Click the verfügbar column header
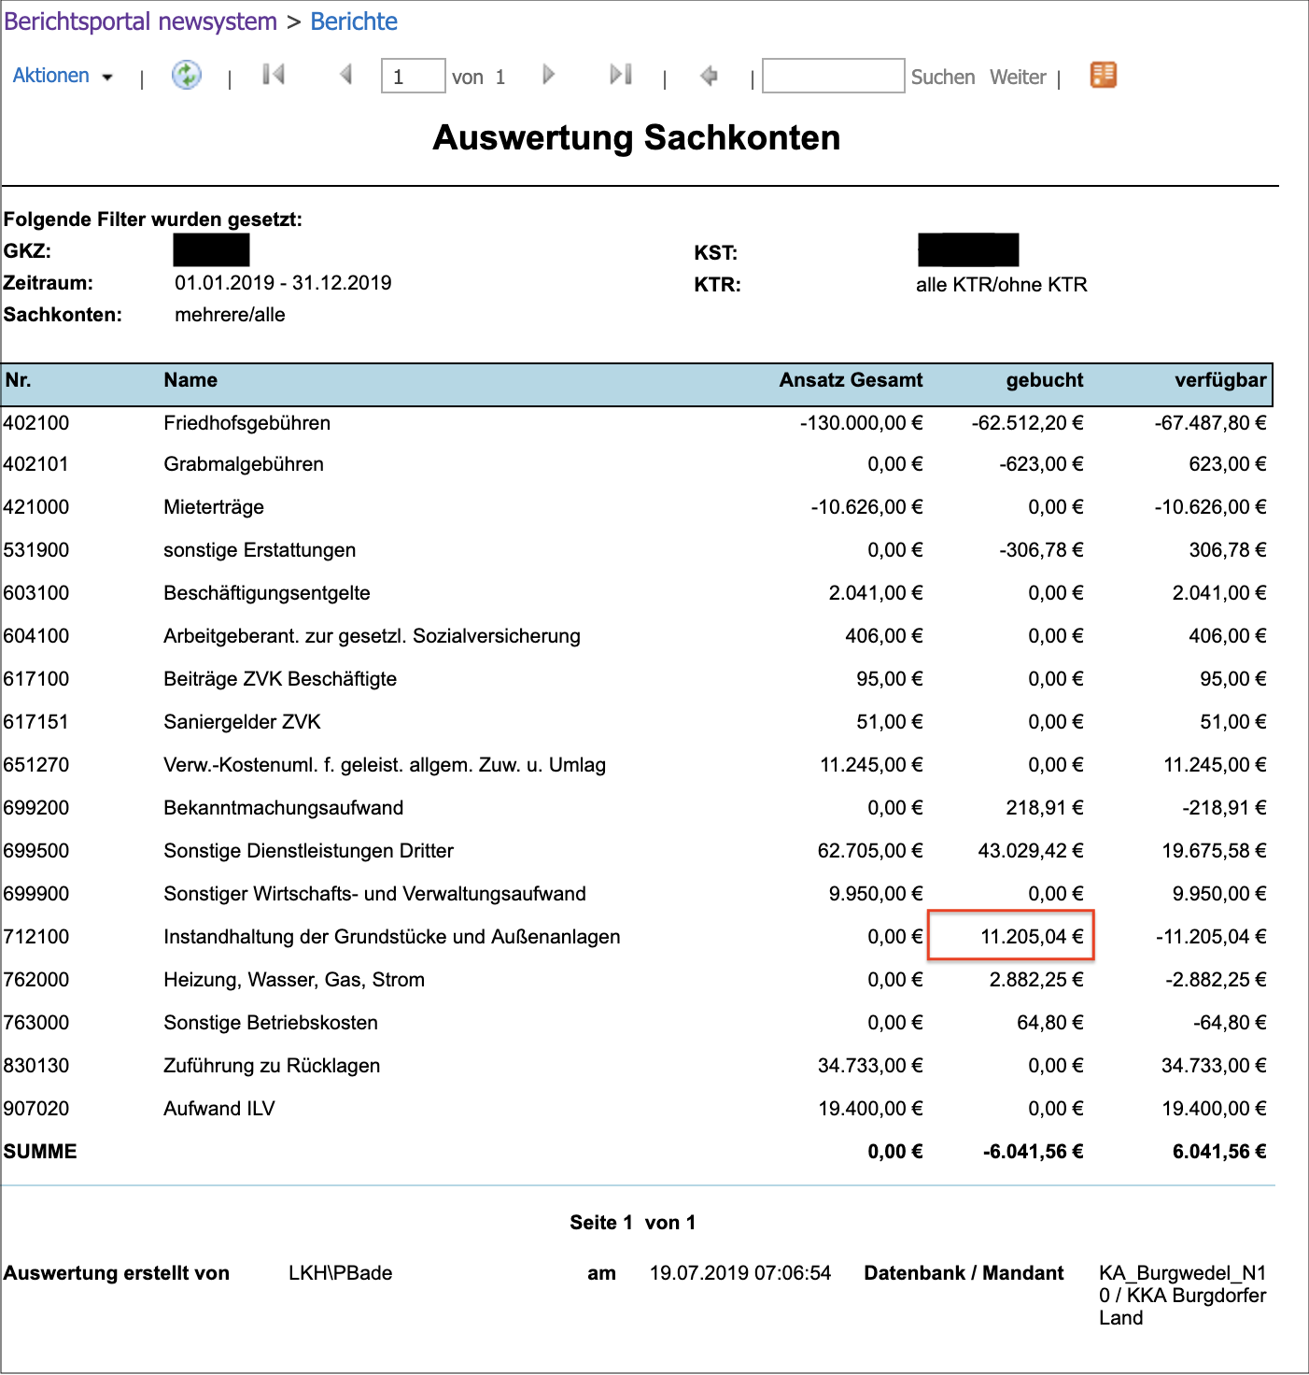 click(x=1219, y=380)
